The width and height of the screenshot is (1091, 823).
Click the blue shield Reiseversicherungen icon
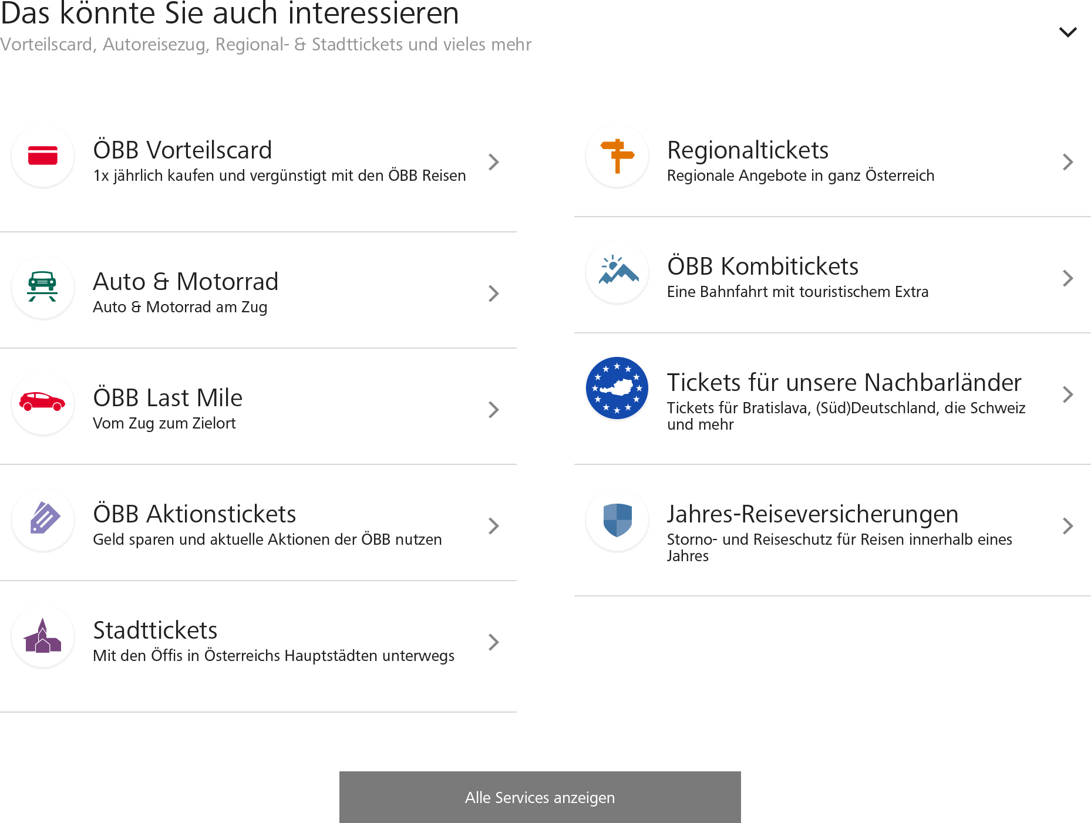617,520
